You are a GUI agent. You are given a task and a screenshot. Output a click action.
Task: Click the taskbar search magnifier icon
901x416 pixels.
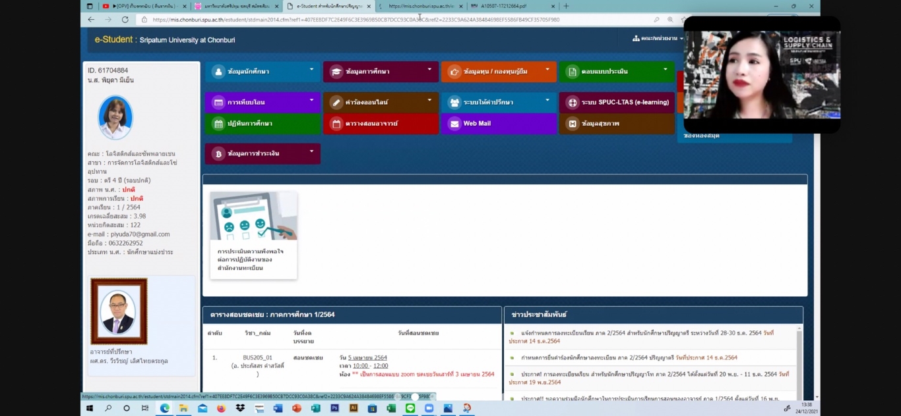(108, 408)
